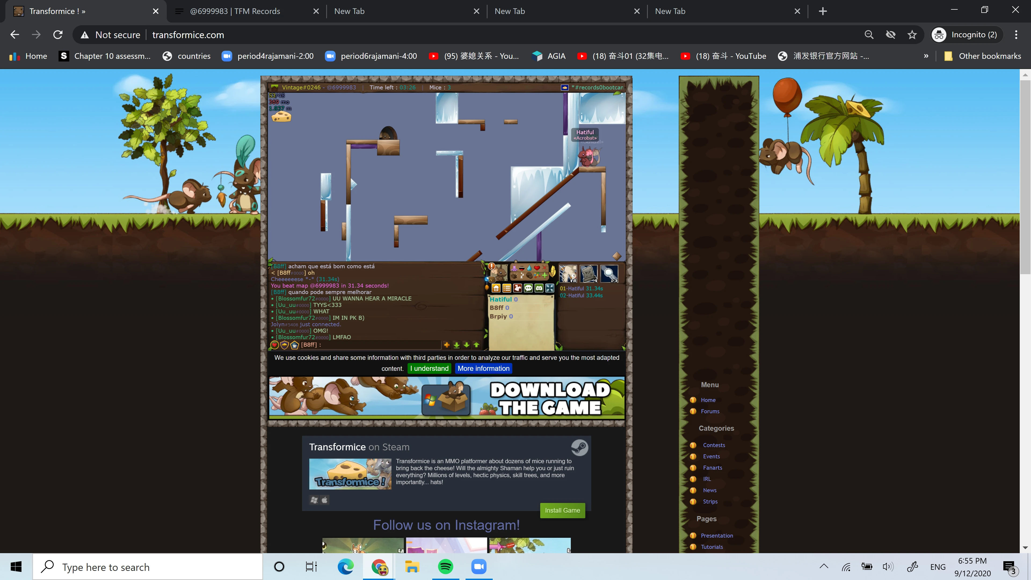Open the zoom magnifier in address bar

coord(869,35)
